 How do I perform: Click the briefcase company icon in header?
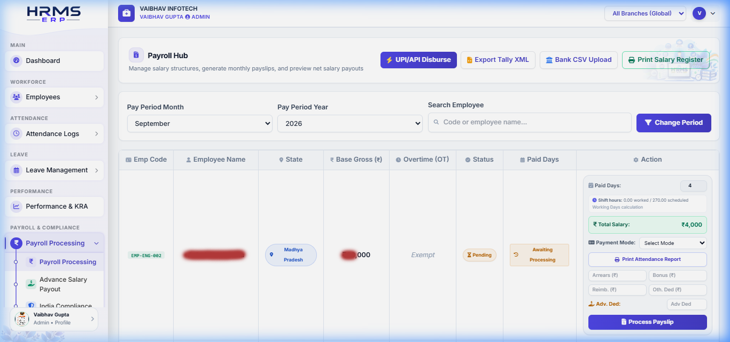127,13
